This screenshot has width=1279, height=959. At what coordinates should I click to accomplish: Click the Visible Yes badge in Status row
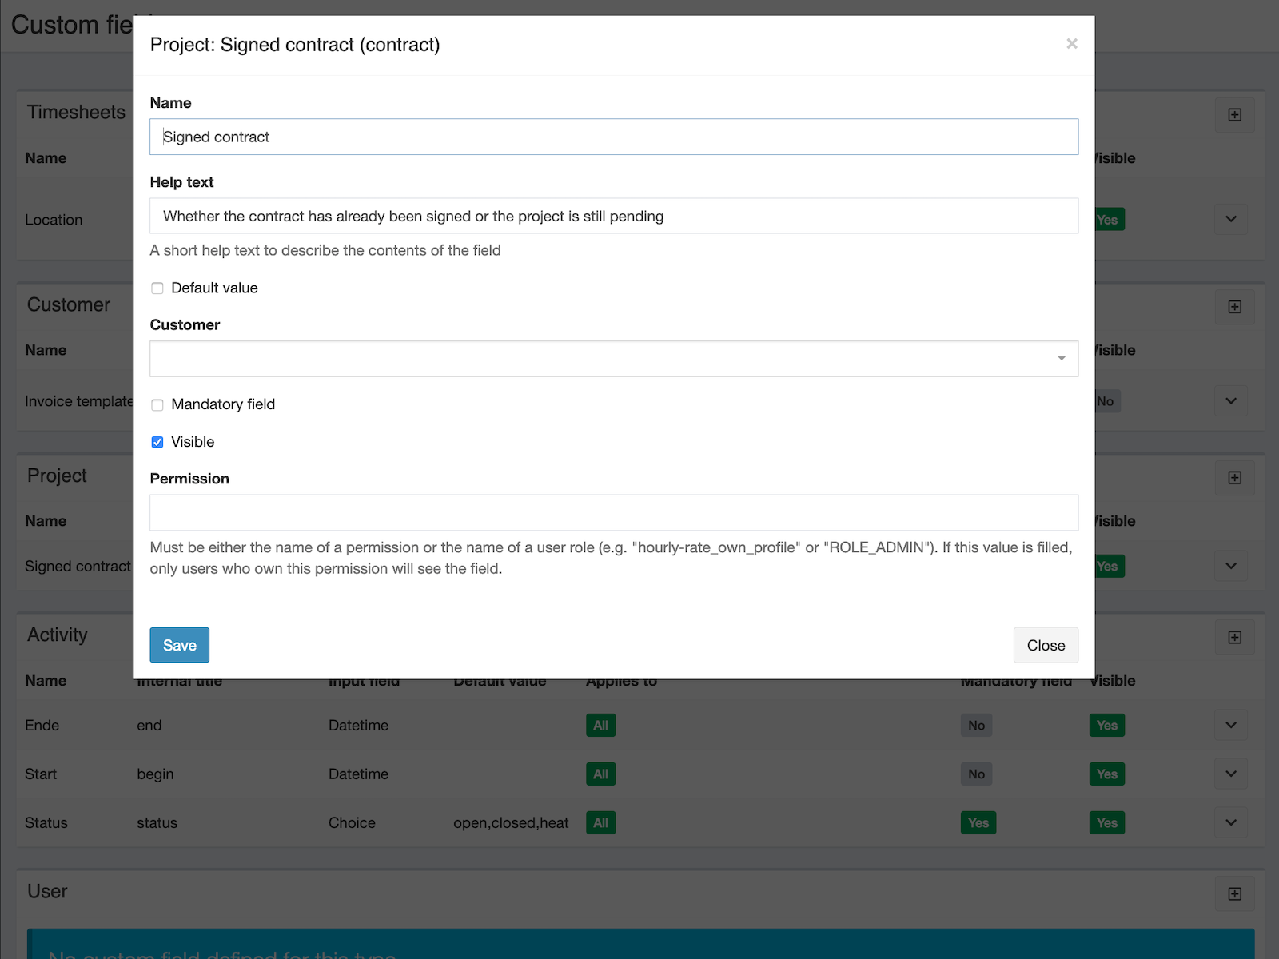point(1107,823)
